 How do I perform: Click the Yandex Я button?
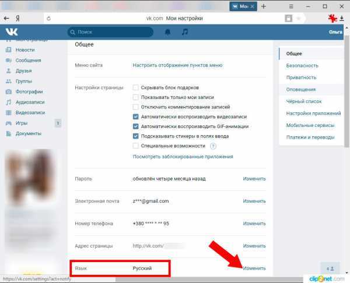coord(17,18)
